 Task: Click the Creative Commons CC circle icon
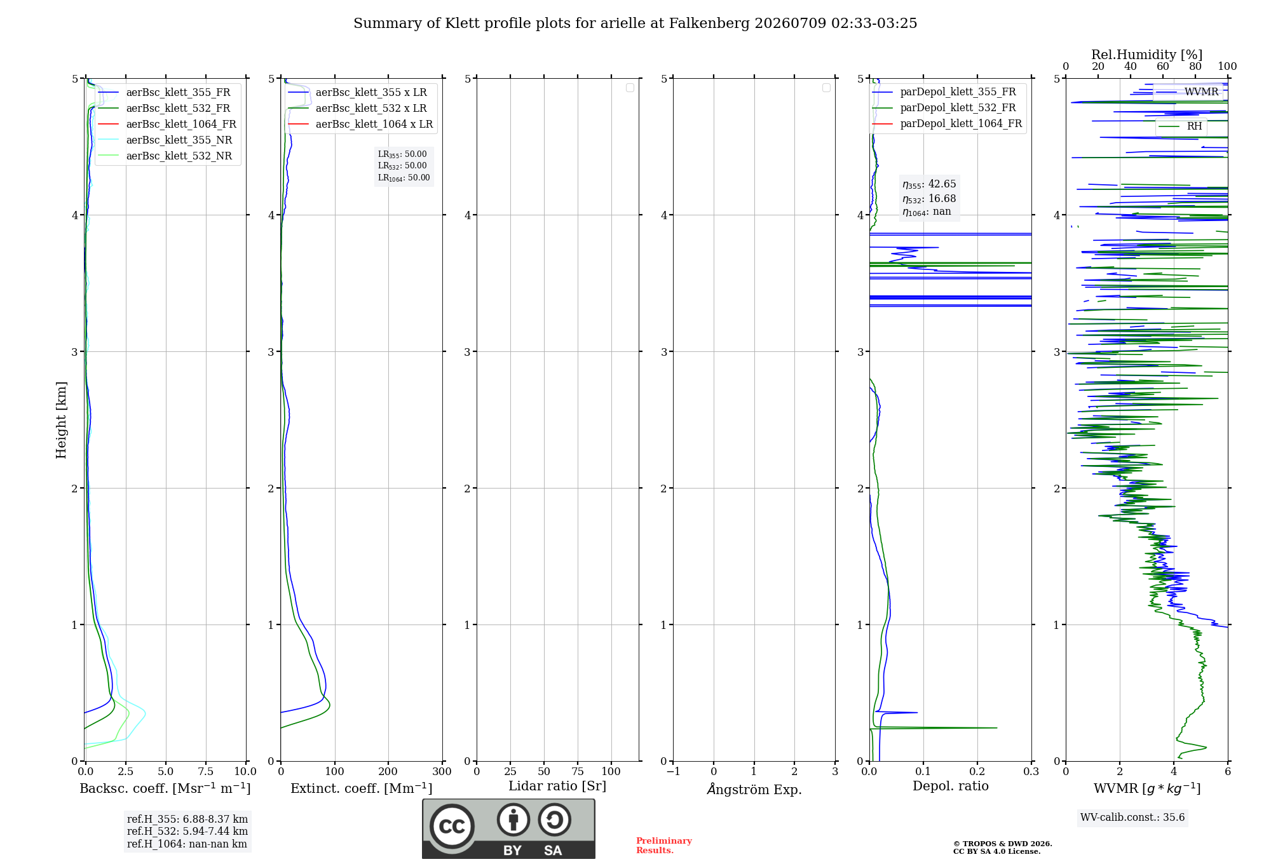pos(452,826)
